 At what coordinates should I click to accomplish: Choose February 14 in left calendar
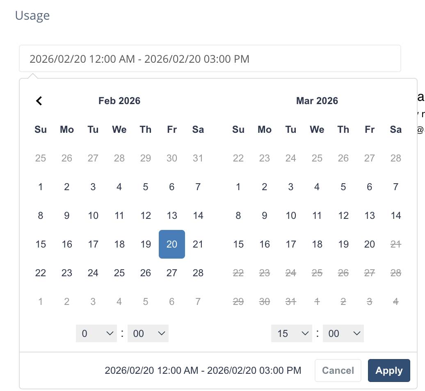coord(198,216)
